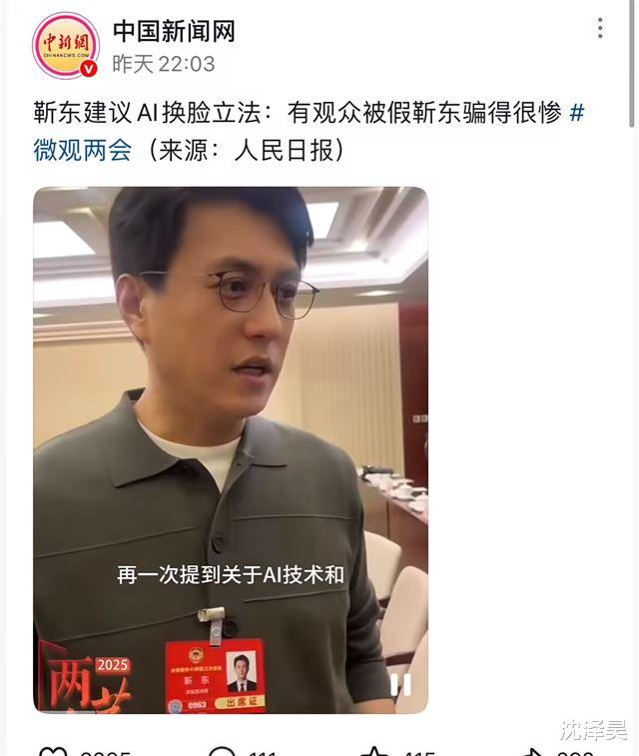Click the video subtitle 再一次提到关于AI技术和
639x756 pixels.
pos(231,574)
